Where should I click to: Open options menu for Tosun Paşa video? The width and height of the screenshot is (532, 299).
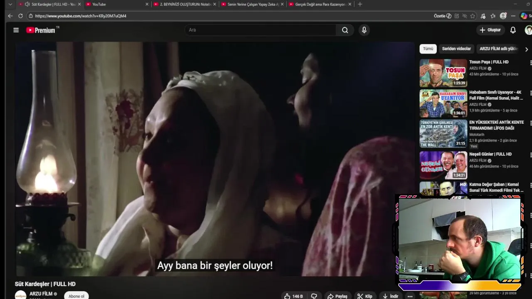tap(530, 63)
